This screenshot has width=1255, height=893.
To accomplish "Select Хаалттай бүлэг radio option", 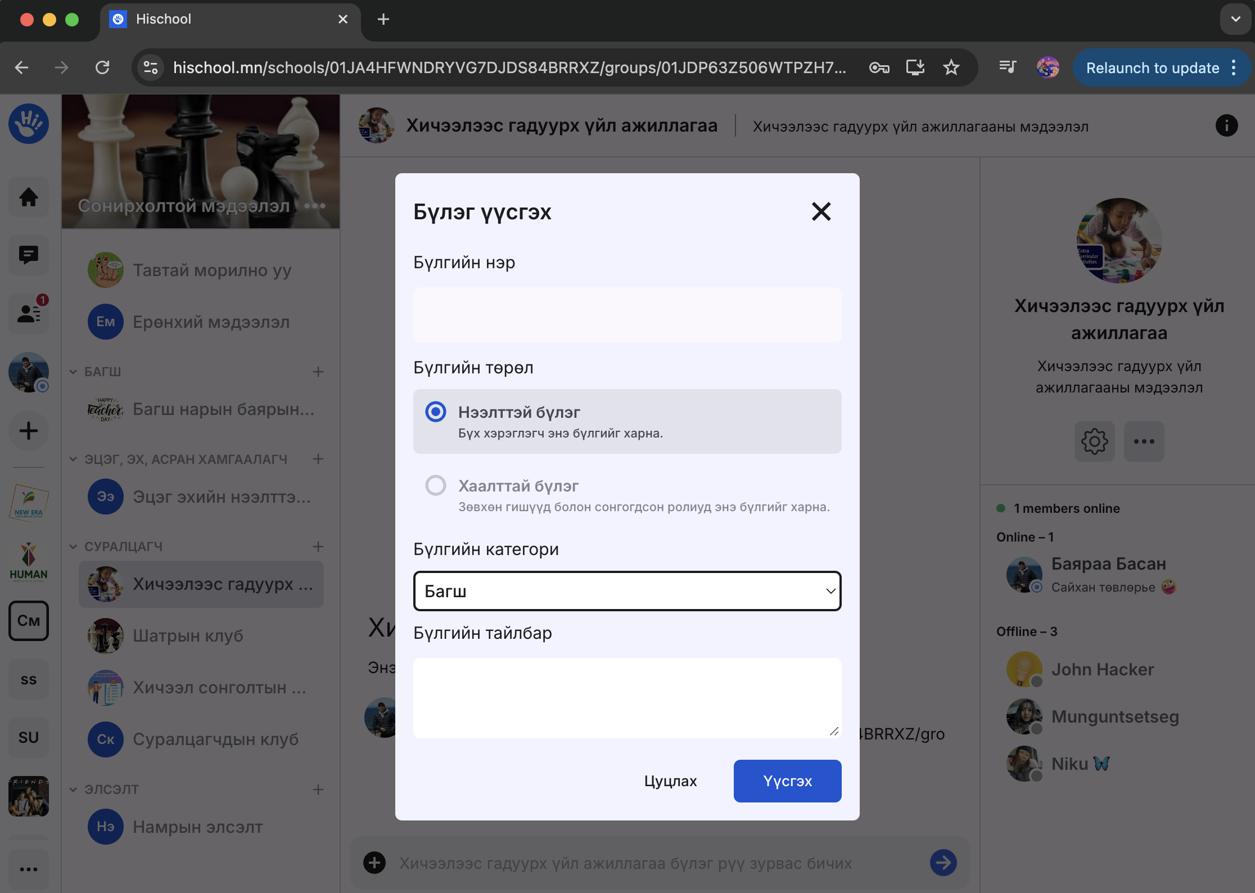I will tap(436, 485).
